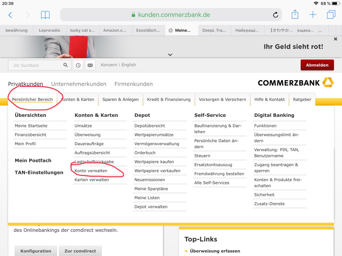Open the Konzern link
The width and height of the screenshot is (342, 256).
(x=109, y=65)
